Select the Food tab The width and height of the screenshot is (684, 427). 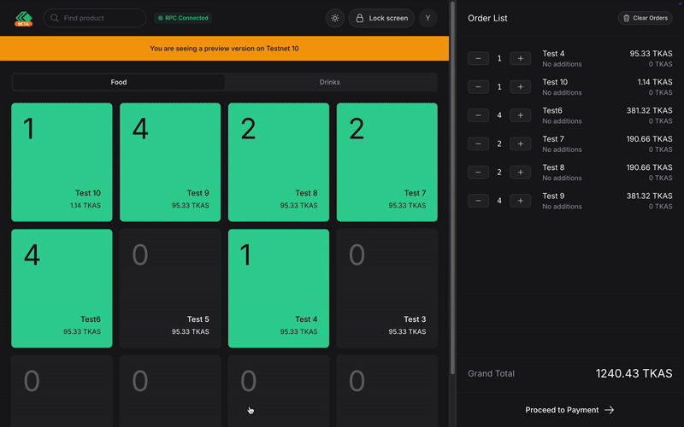pyautogui.click(x=119, y=82)
